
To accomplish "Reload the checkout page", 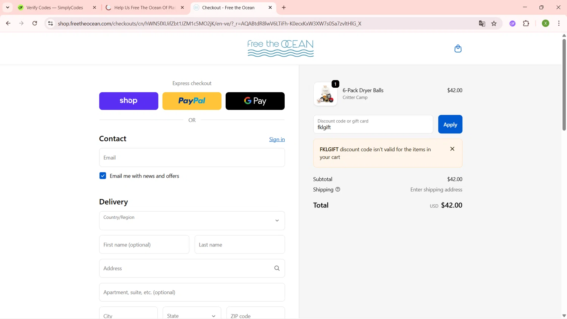I will (x=35, y=23).
